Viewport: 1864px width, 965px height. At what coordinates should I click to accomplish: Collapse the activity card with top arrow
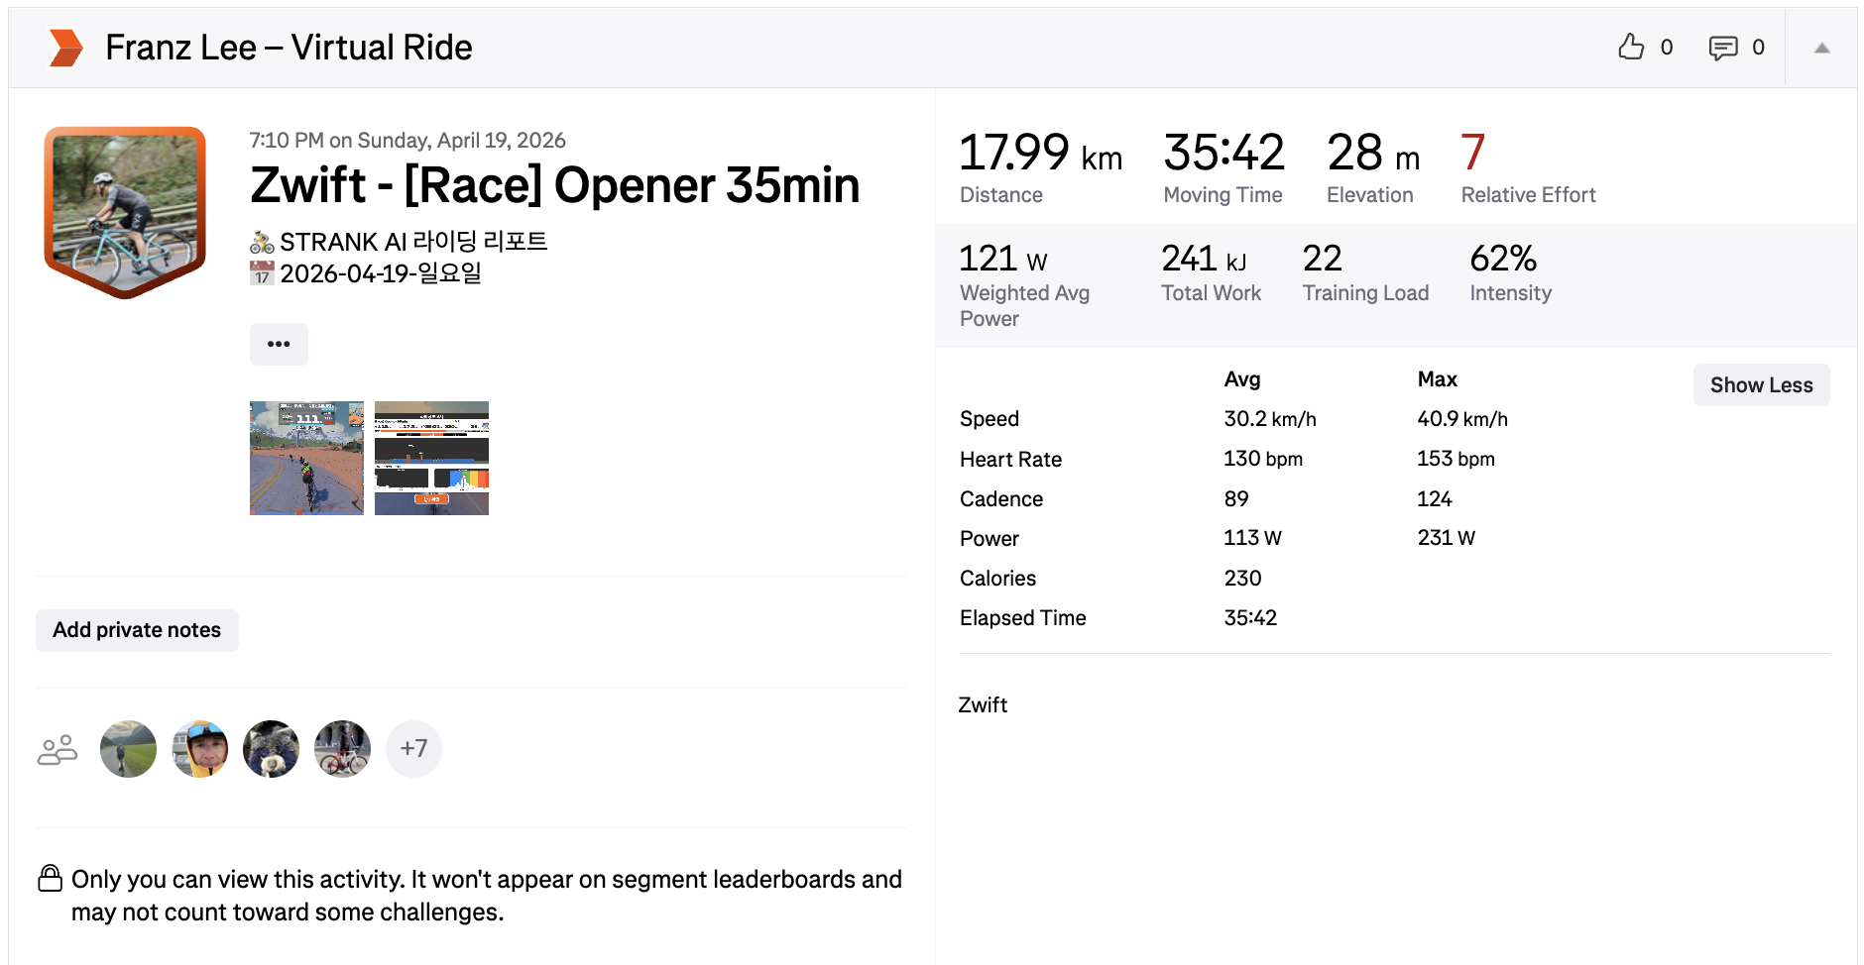coord(1821,48)
